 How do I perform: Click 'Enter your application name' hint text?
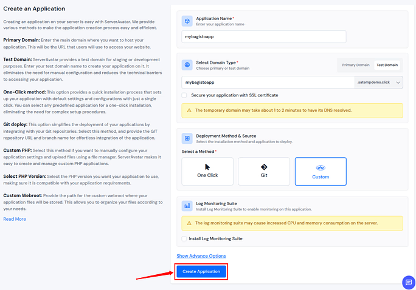point(220,24)
